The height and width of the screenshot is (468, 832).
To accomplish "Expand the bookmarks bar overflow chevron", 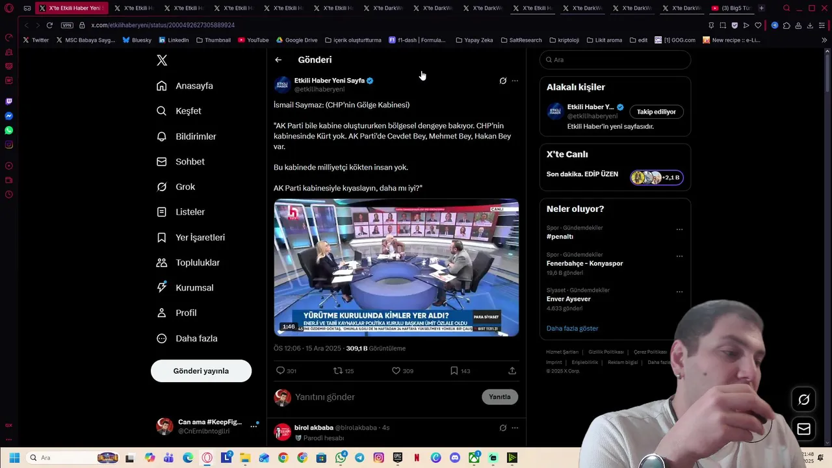I will tap(825, 40).
